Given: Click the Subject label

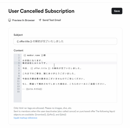Looking at the screenshot, I should pos(18,35).
